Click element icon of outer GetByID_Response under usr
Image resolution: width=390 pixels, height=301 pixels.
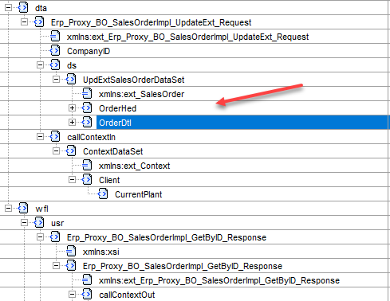point(55,237)
